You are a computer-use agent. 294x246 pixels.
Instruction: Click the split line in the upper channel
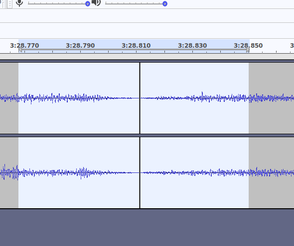tap(140, 98)
